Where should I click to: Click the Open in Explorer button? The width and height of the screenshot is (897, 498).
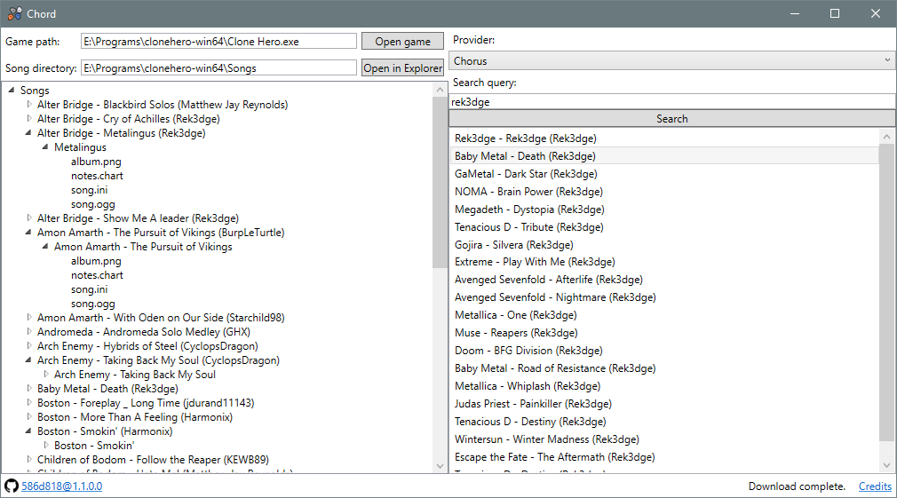[402, 68]
